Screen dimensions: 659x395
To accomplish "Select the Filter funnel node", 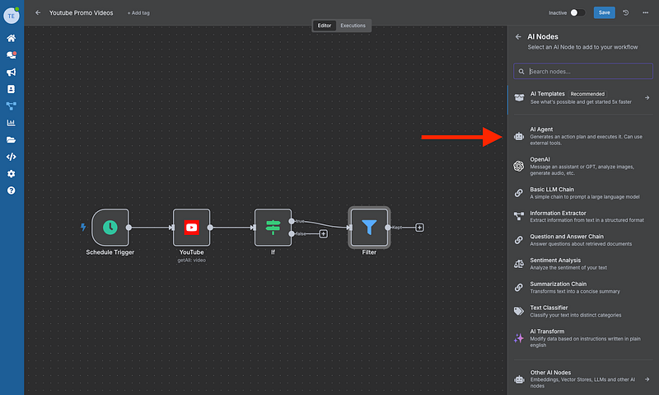I will pyautogui.click(x=369, y=227).
